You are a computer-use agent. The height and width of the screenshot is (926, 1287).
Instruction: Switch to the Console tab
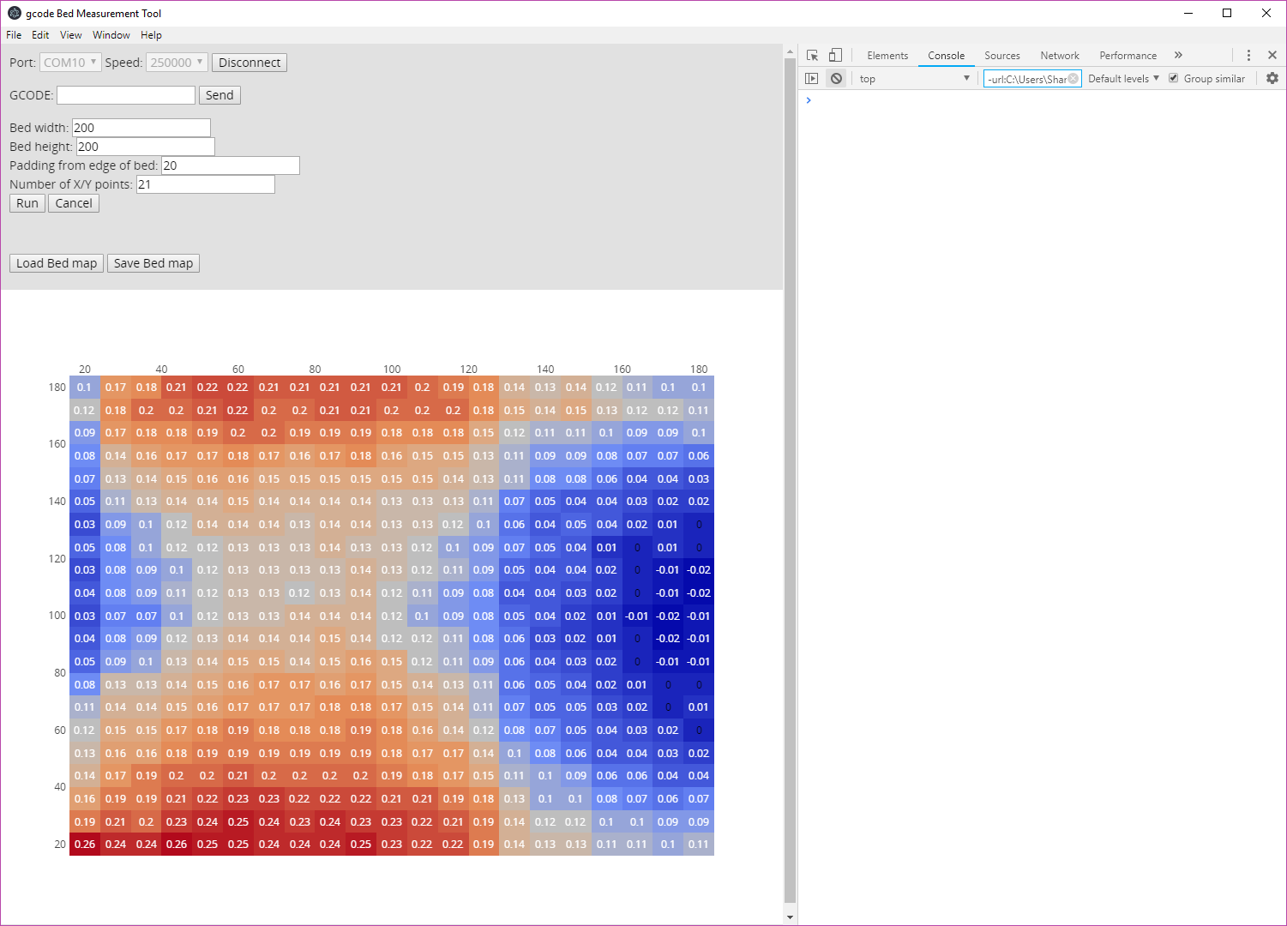click(947, 56)
